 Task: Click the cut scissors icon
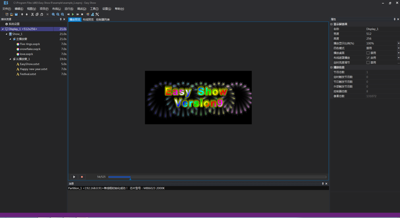32,14
